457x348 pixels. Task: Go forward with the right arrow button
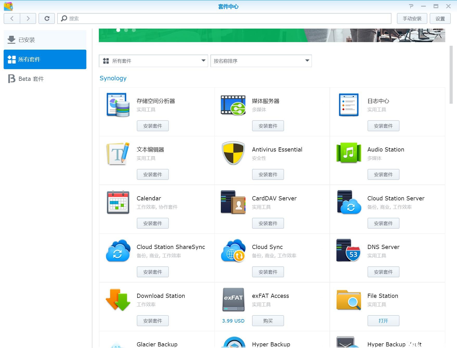tap(28, 18)
